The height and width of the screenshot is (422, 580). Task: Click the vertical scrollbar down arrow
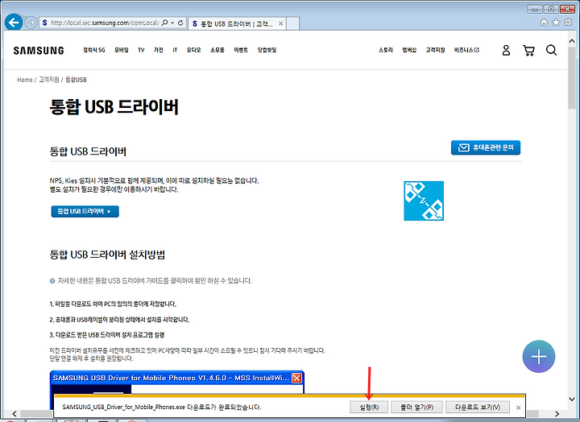point(572,399)
